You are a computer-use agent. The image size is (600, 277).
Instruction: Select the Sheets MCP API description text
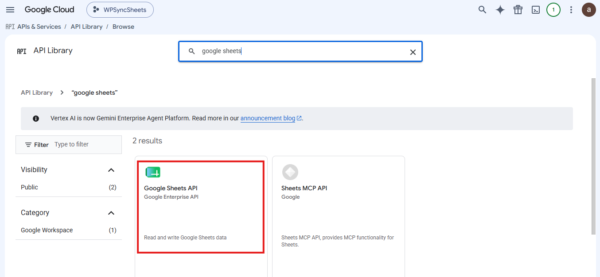[338, 241]
